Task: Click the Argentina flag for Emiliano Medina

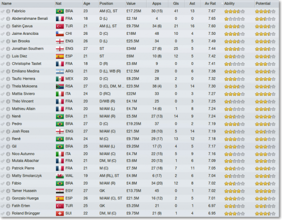Action: point(60,72)
